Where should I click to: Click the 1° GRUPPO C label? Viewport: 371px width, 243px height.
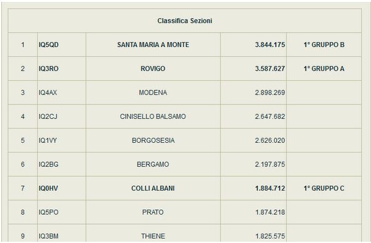pos(324,189)
